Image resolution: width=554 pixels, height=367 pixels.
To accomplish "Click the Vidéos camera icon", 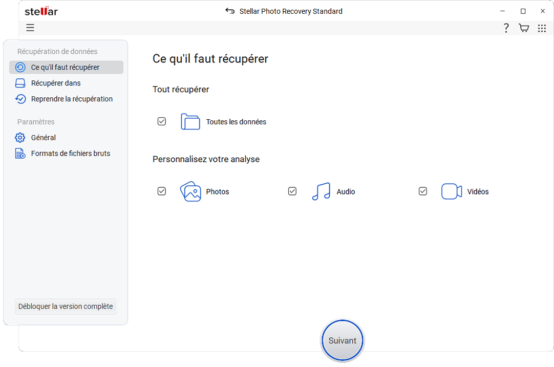I will (451, 191).
